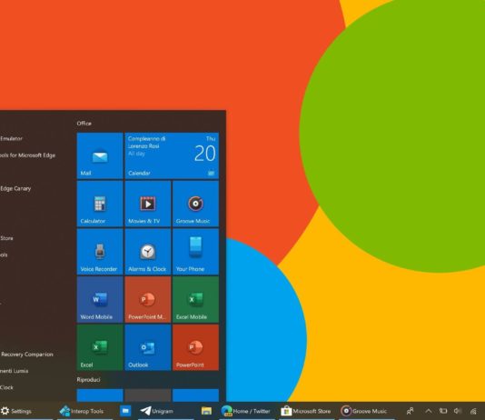Launch the Calculator tile
The width and height of the screenshot is (485, 420).
[100, 204]
